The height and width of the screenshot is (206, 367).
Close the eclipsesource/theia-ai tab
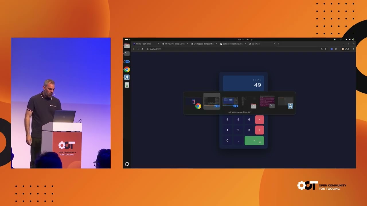[245, 44]
